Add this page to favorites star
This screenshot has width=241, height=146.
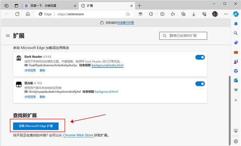click(128, 14)
